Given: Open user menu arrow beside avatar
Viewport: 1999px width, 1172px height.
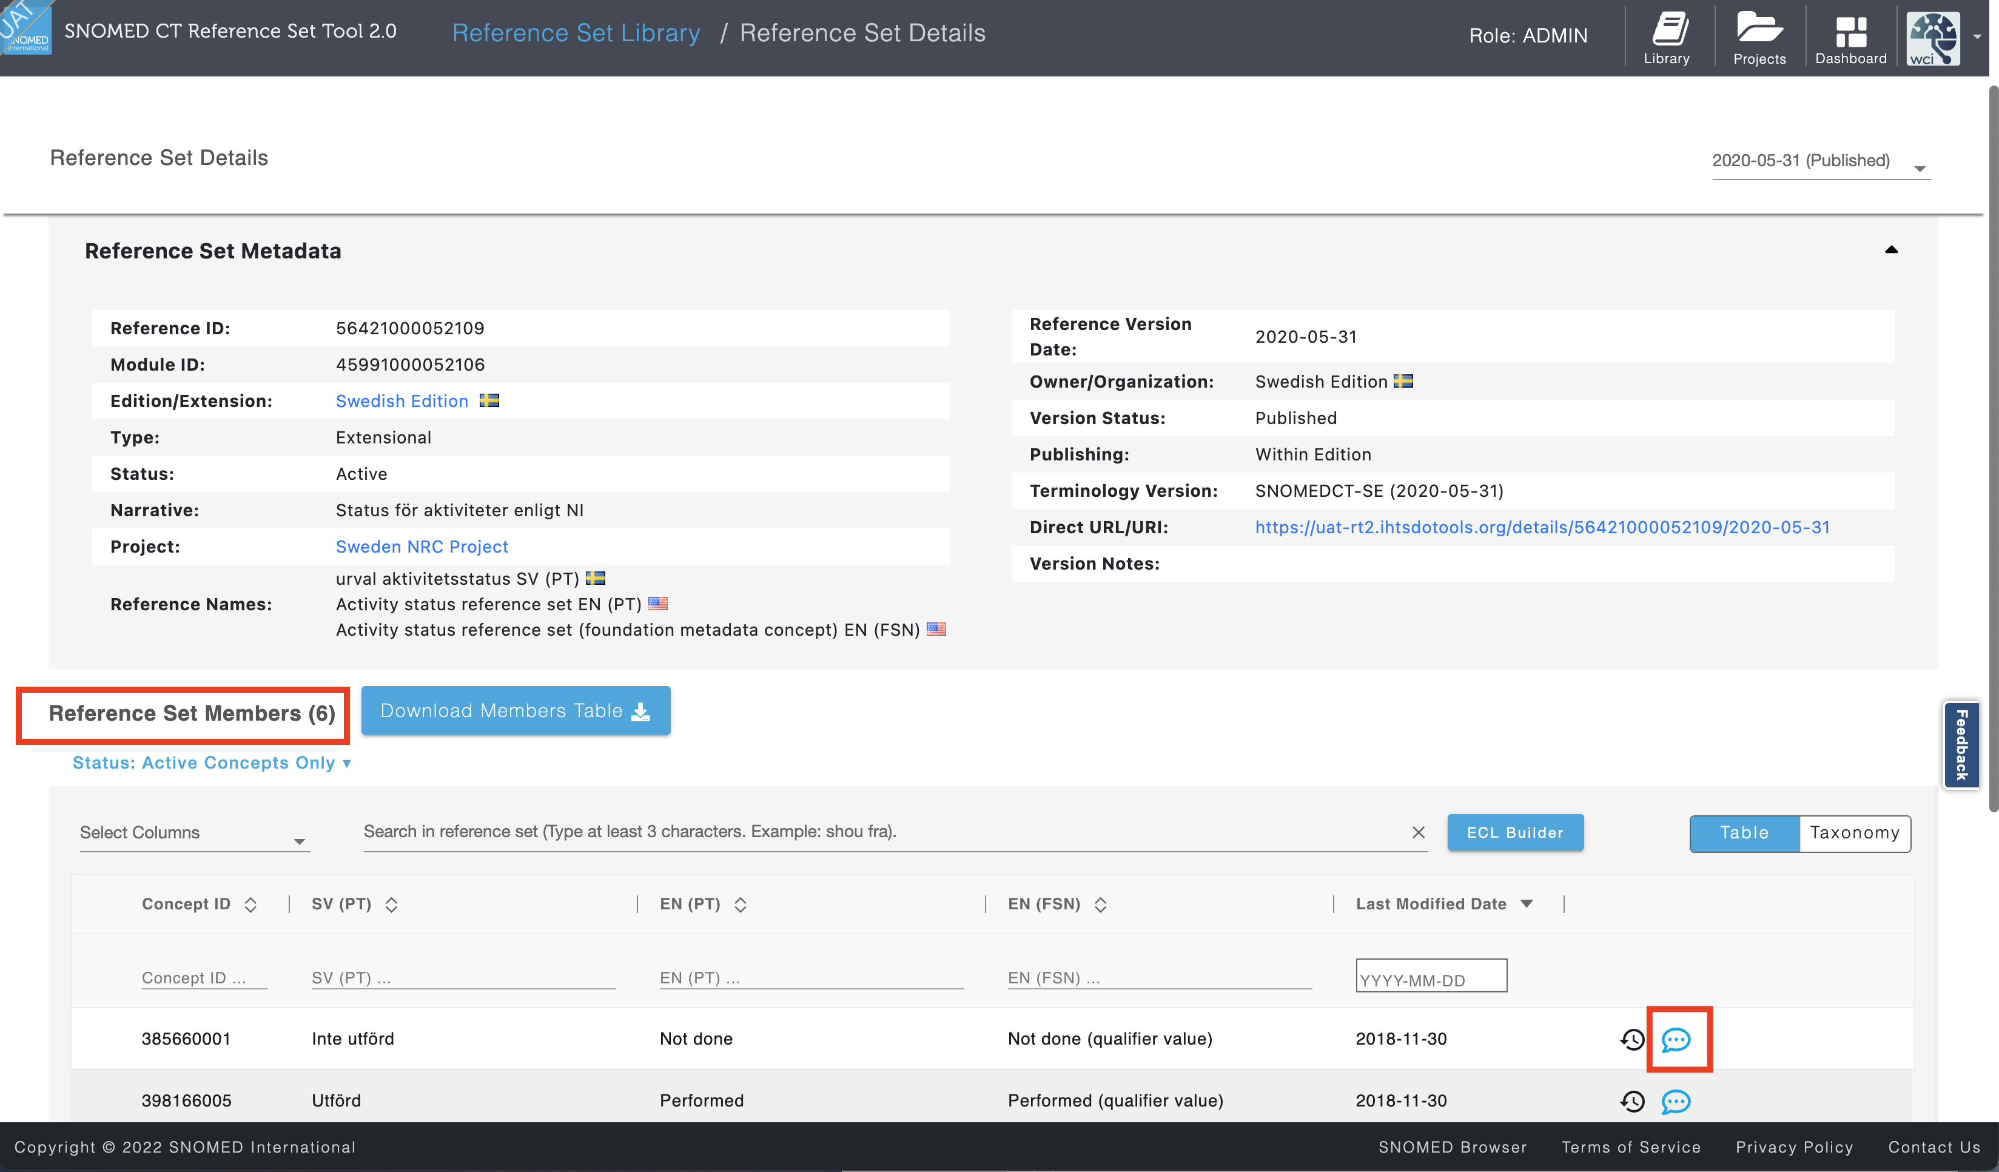Looking at the screenshot, I should [1977, 36].
